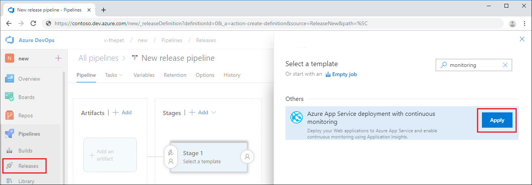Select the Stage 1 card
Image resolution: width=532 pixels, height=185 pixels.
tap(209, 157)
